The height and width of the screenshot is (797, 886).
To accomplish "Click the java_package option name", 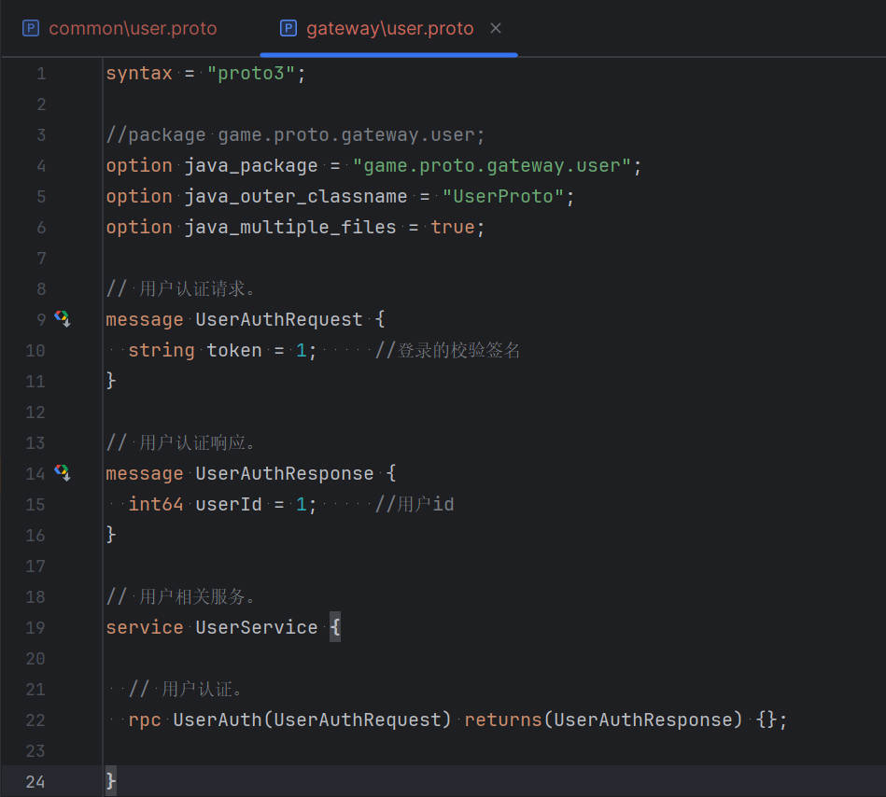I will tap(251, 166).
